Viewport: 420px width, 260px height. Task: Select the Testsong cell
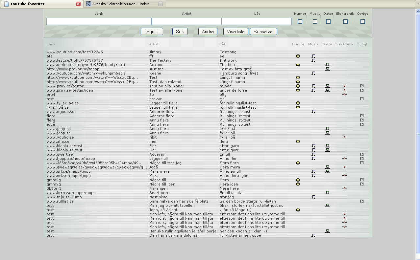click(x=228, y=52)
